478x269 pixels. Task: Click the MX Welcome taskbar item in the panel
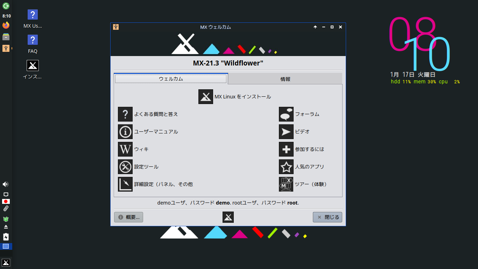tap(6, 48)
